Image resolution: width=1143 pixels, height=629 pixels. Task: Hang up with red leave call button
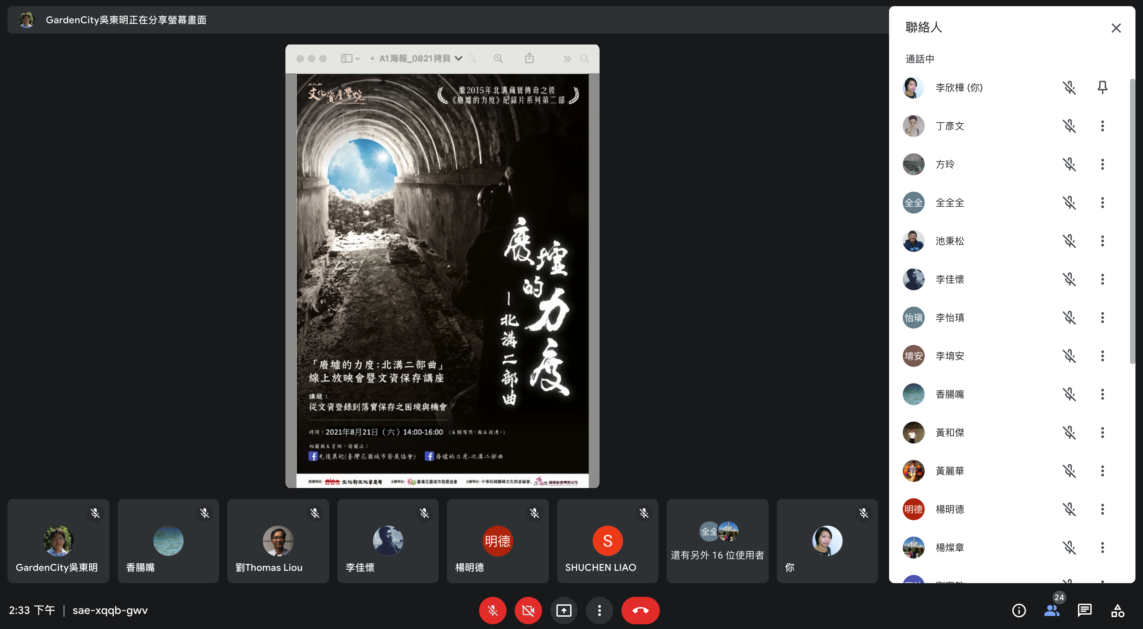tap(640, 611)
